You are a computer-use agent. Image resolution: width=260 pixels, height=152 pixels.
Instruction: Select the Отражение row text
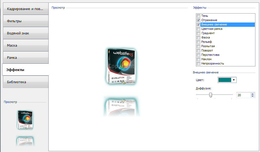[x=209, y=20]
